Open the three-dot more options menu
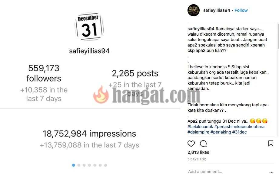This screenshot has width=279, height=174. coord(271,172)
